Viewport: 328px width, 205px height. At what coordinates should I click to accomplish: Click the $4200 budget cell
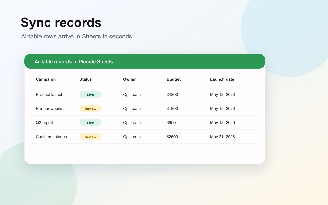[x=172, y=95]
